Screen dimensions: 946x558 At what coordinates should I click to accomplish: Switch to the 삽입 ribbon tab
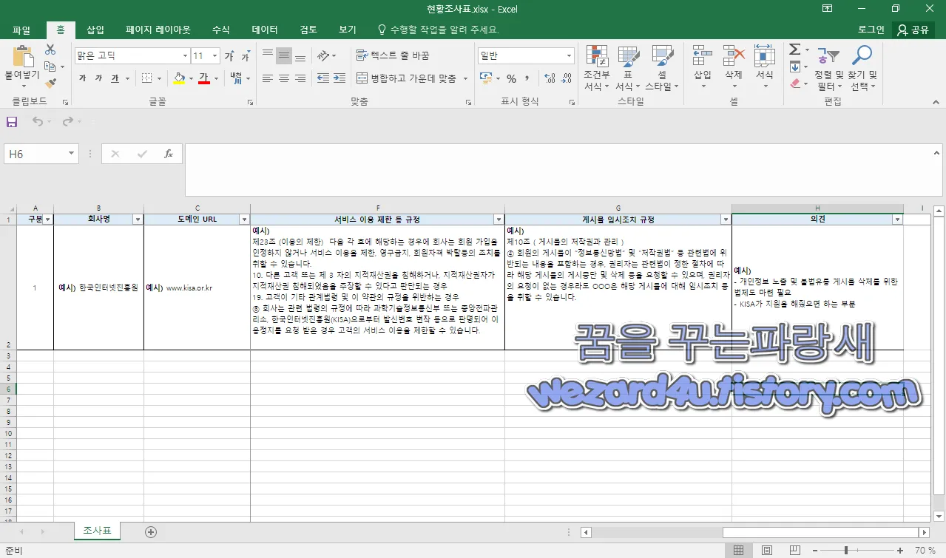point(95,29)
